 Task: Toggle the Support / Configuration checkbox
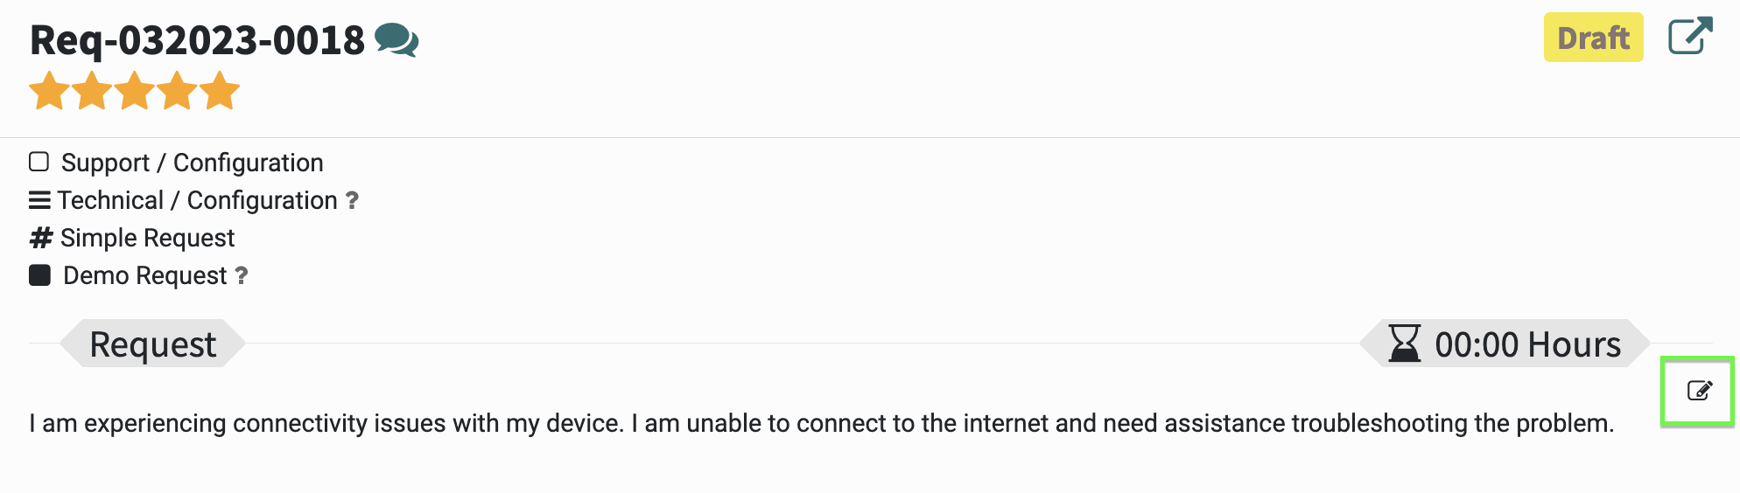click(x=39, y=162)
